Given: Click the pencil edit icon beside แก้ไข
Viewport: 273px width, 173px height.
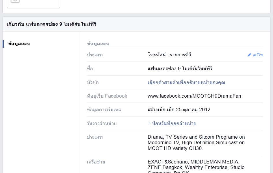Looking at the screenshot, I should [249, 55].
